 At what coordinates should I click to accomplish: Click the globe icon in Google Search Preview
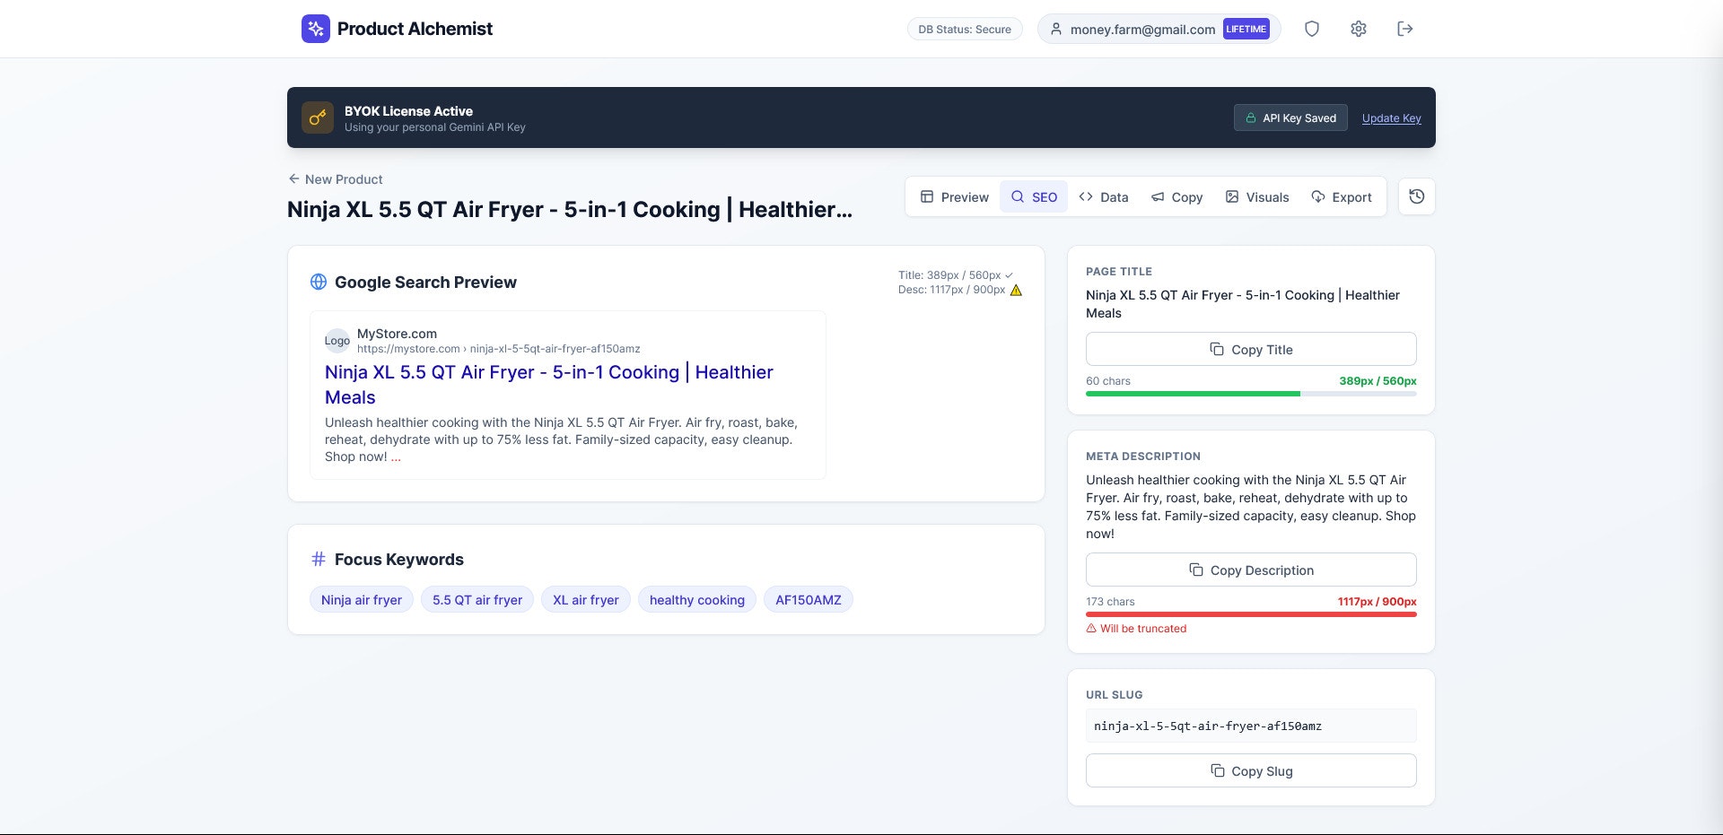(x=319, y=282)
